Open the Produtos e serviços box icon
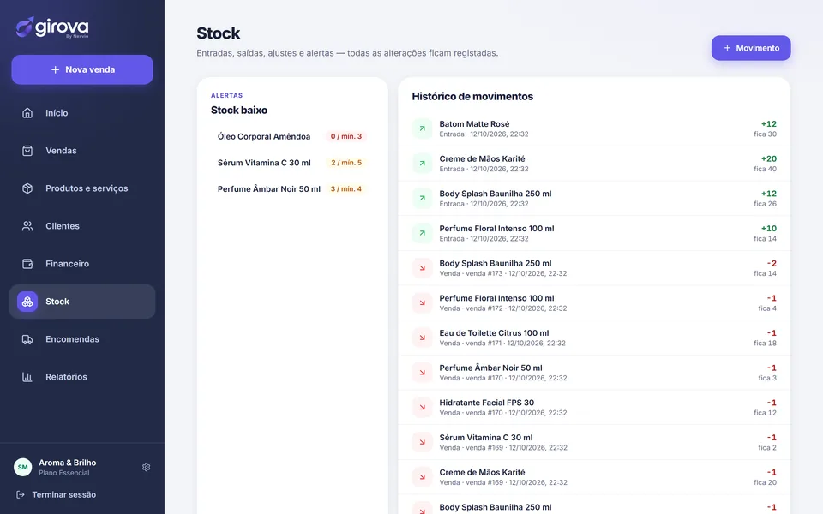The image size is (823, 514). click(x=27, y=188)
